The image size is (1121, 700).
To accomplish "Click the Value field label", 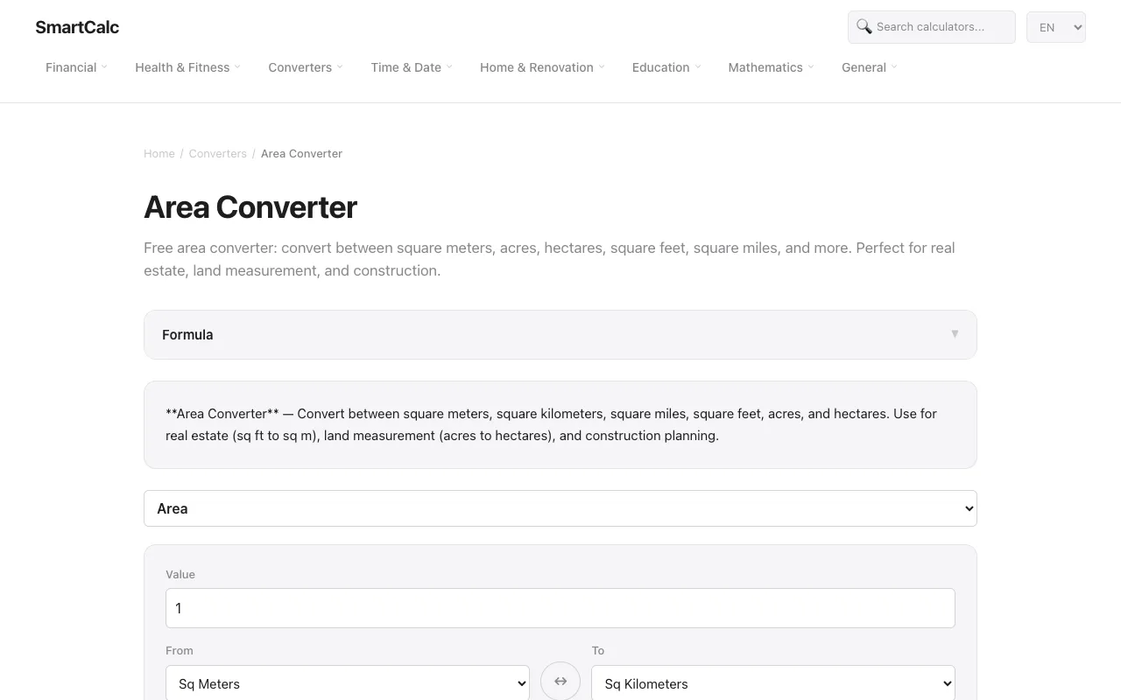I will [x=180, y=575].
